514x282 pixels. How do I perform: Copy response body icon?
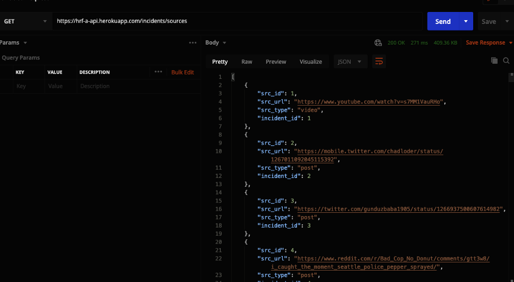coord(494,60)
